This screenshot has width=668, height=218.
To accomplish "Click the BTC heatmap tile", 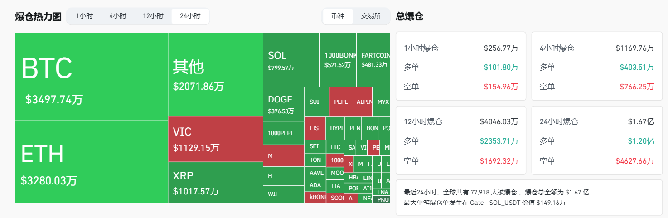I will [92, 77].
